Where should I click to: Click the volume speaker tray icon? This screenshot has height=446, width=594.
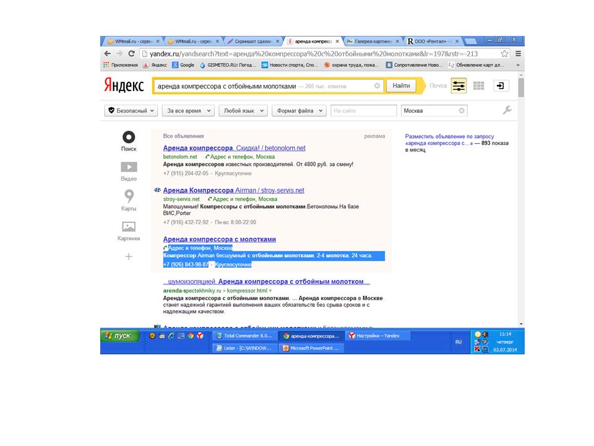tap(485, 334)
